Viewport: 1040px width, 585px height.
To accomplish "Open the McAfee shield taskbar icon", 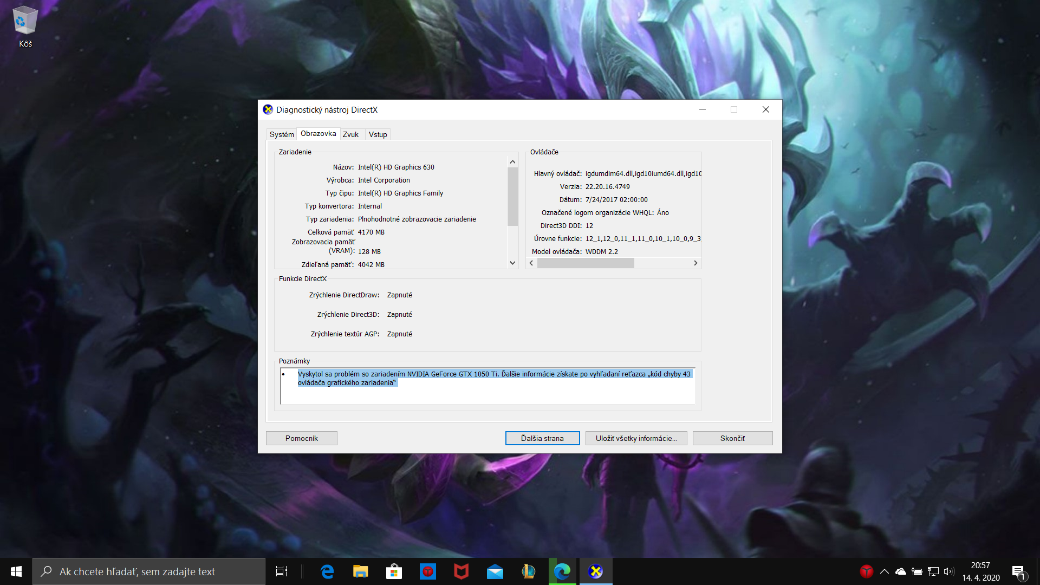I will (x=461, y=571).
